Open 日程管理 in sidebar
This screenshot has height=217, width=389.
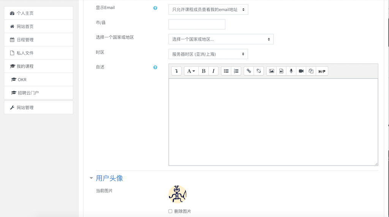coord(38,39)
